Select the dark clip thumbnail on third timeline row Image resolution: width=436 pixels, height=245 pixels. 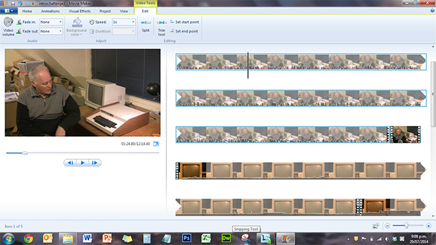coord(405,135)
